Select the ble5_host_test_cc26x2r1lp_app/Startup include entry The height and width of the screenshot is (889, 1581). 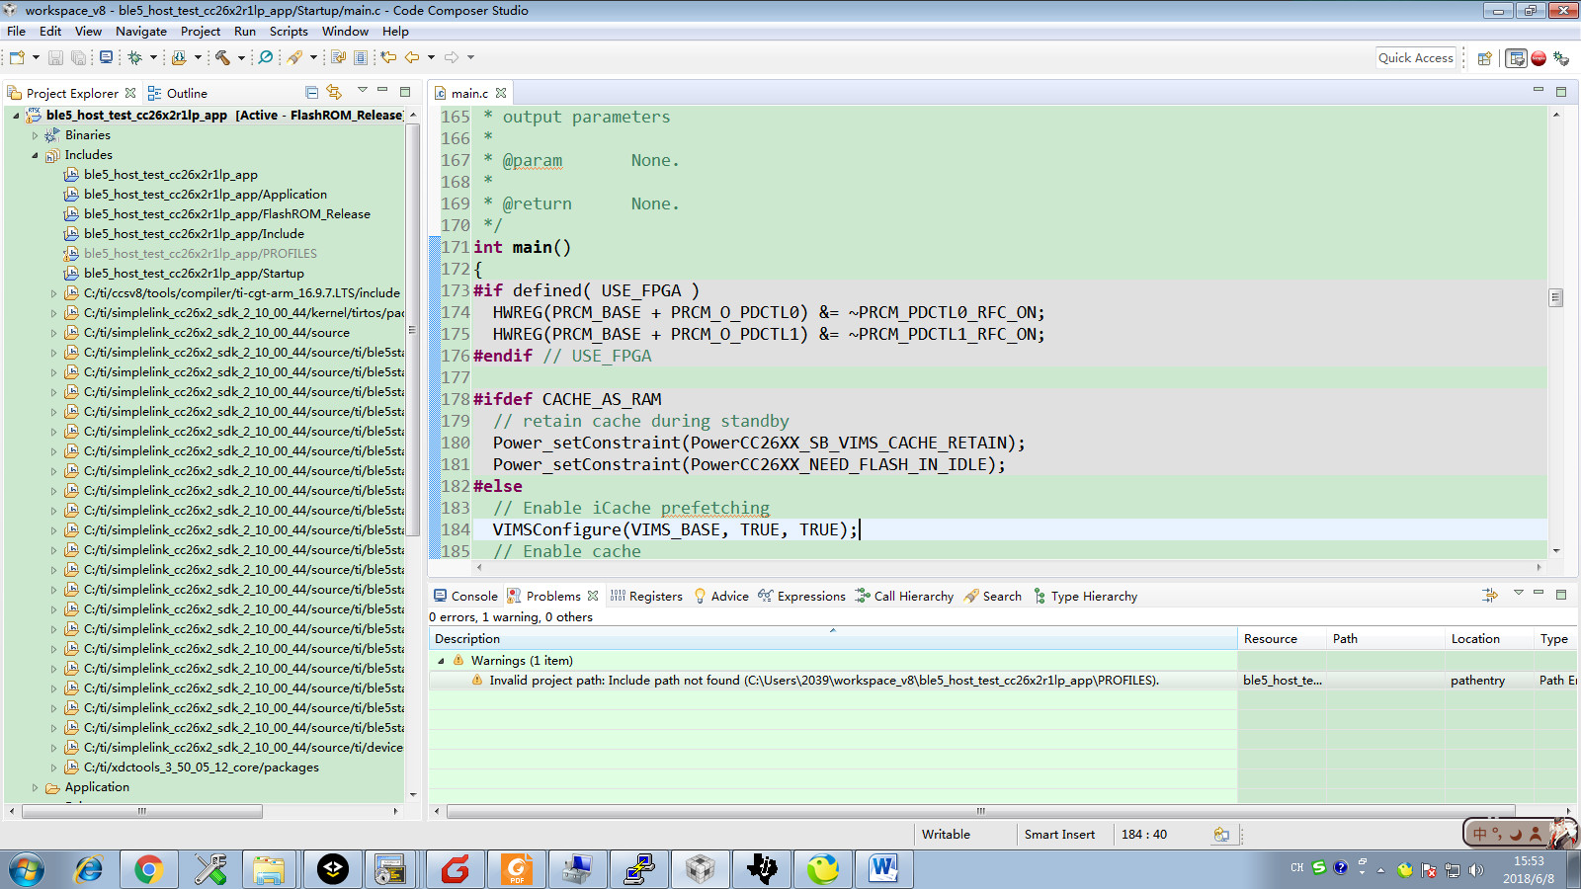(194, 274)
